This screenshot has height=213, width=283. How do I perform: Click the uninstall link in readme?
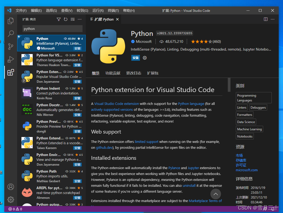coord(189,186)
